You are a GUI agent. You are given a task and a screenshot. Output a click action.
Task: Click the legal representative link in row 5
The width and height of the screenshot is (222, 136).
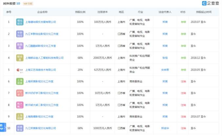pyautogui.click(x=165, y=70)
